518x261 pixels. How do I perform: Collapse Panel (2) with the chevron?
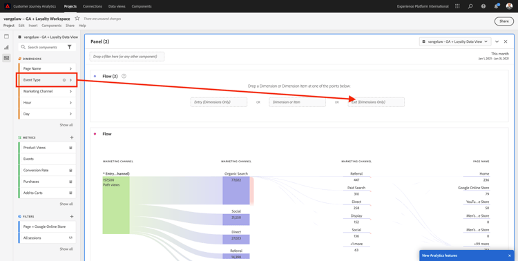[497, 41]
